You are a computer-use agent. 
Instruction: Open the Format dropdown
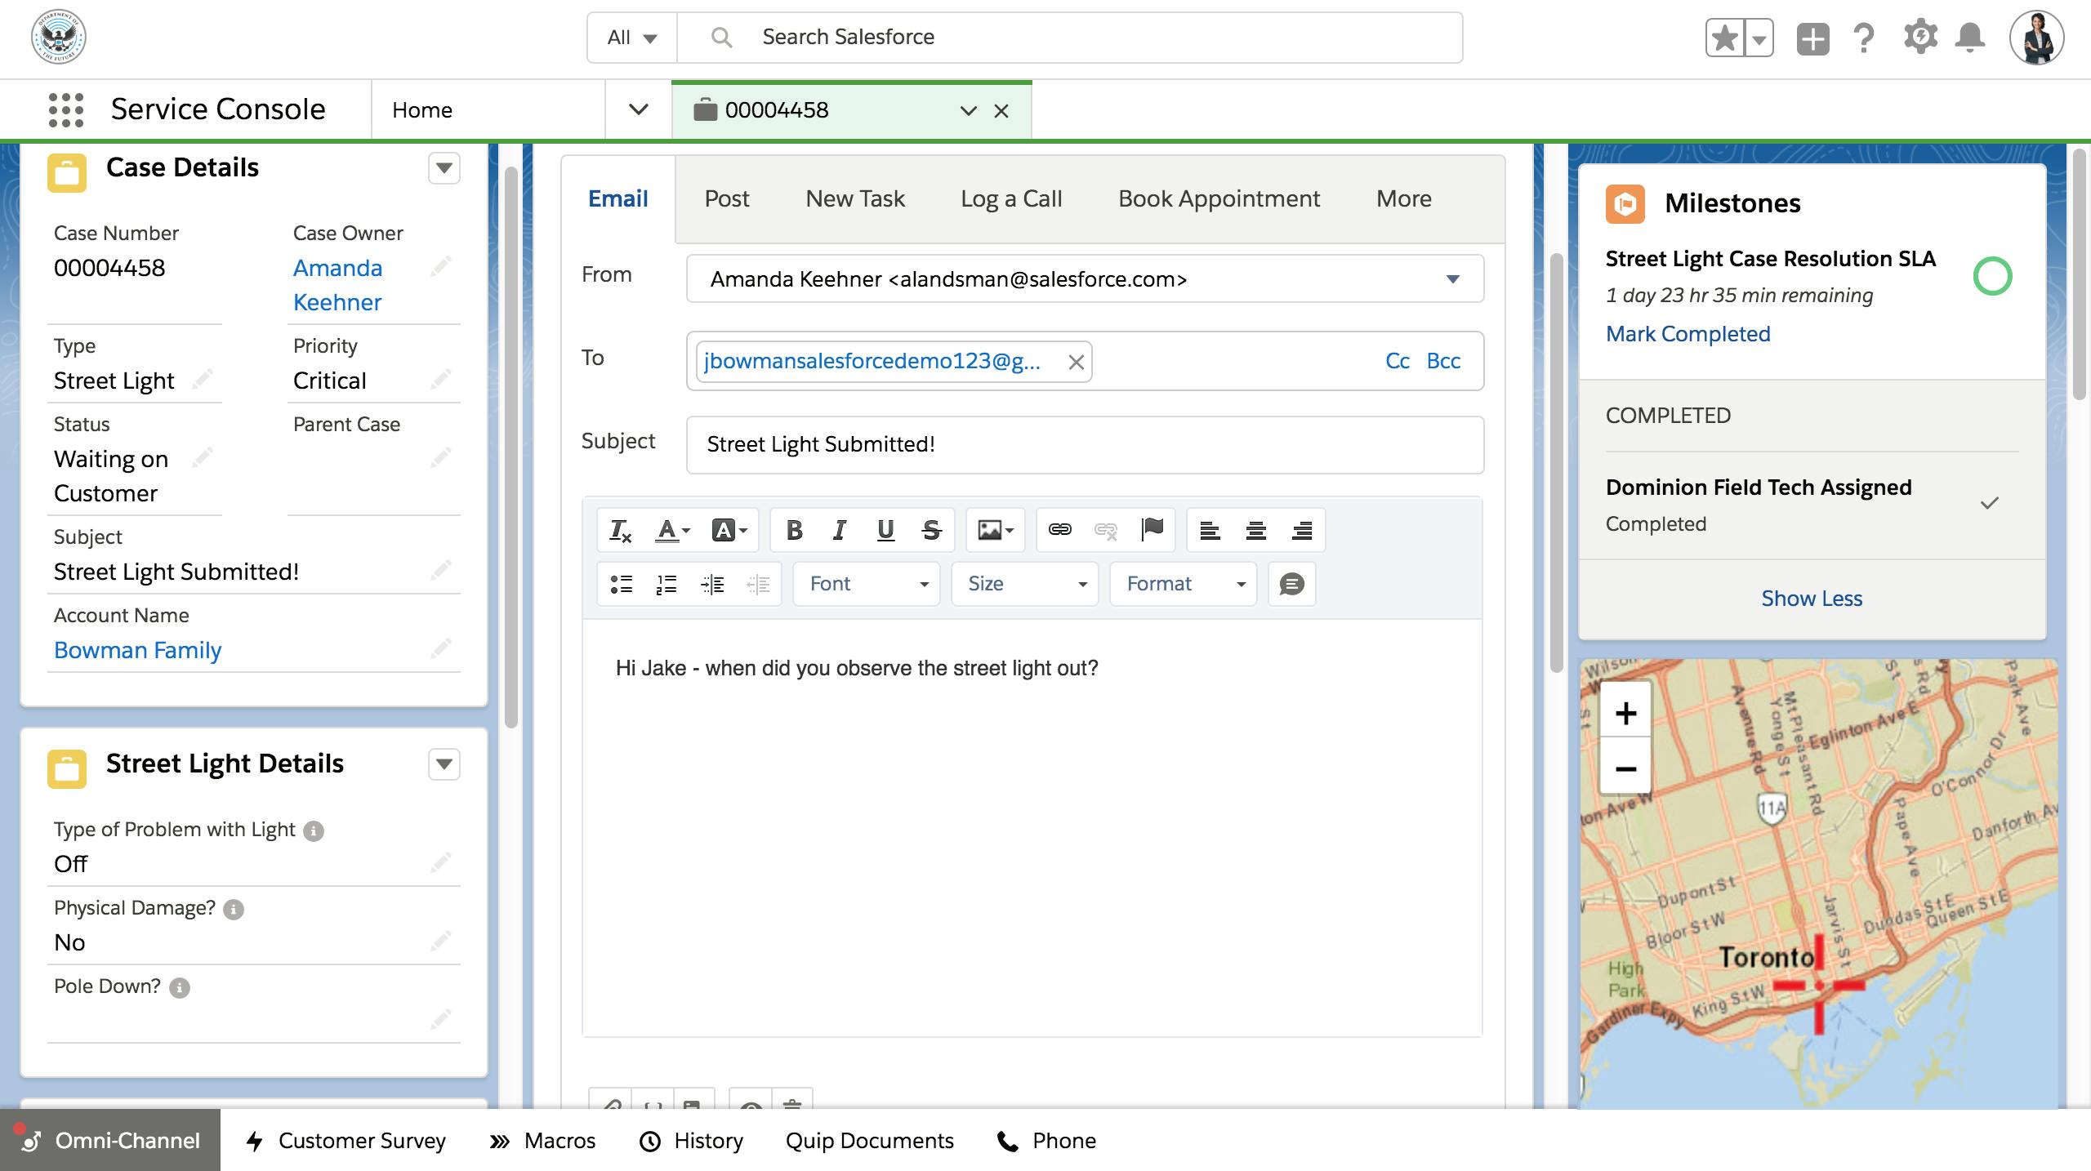tap(1184, 584)
